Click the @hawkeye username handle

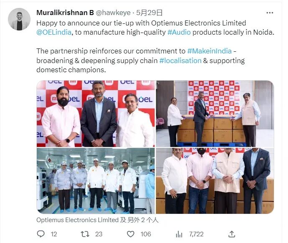click(x=113, y=13)
